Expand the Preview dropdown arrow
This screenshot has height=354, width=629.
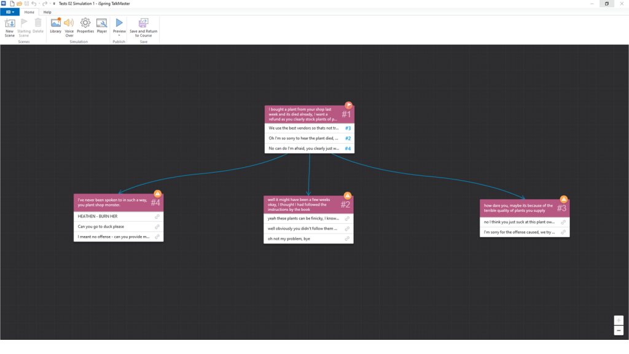point(119,36)
